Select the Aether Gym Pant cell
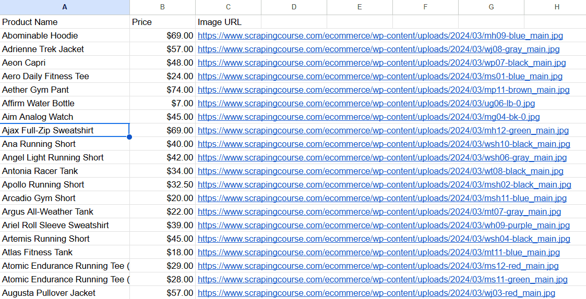The image size is (586, 299). point(65,90)
